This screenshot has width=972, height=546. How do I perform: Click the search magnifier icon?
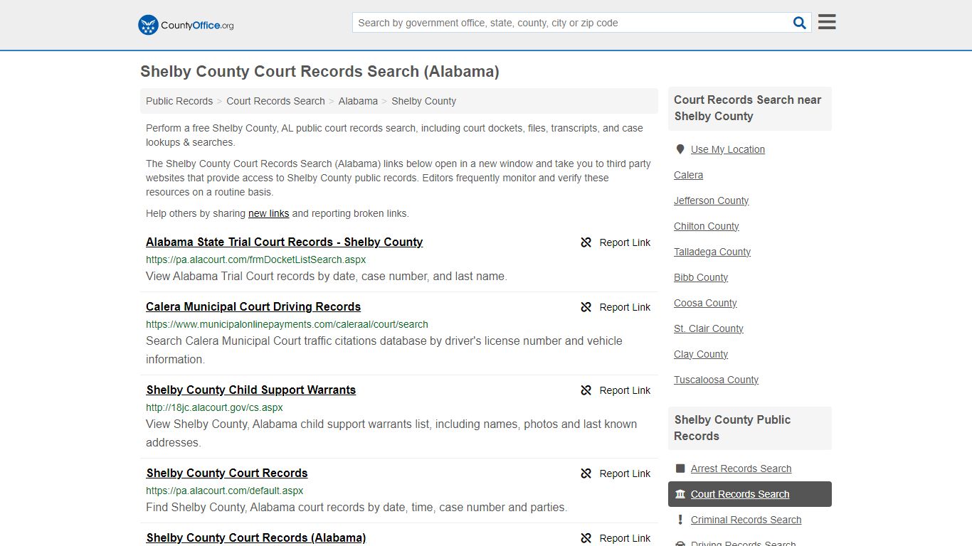click(x=800, y=23)
